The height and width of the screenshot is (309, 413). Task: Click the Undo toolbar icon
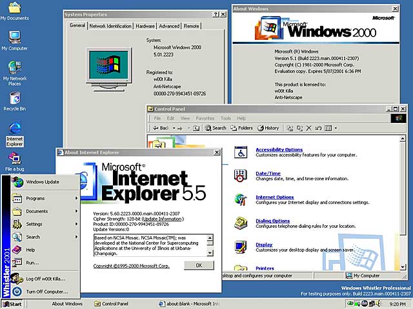[318, 128]
